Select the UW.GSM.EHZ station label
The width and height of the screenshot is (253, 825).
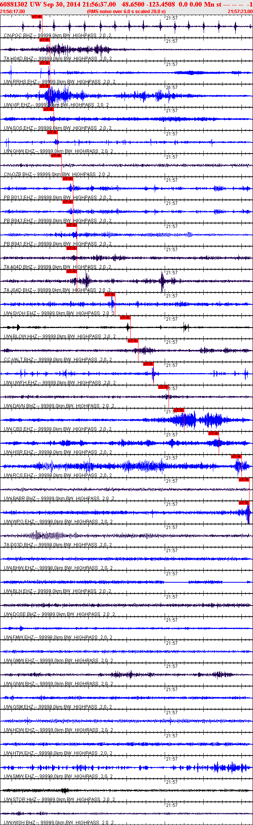tap(58, 707)
